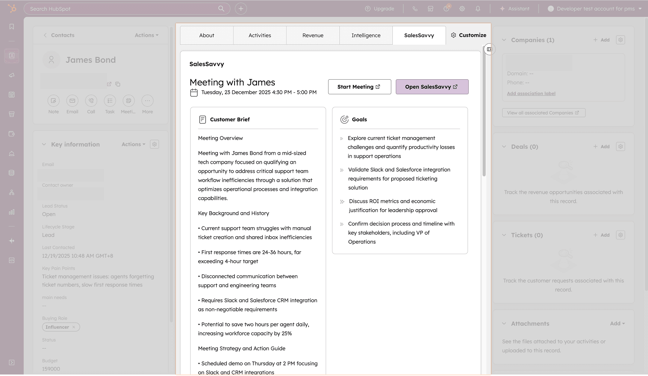Click the HubSpot sprocket logo
Image resolution: width=648 pixels, height=376 pixels.
click(x=12, y=8)
